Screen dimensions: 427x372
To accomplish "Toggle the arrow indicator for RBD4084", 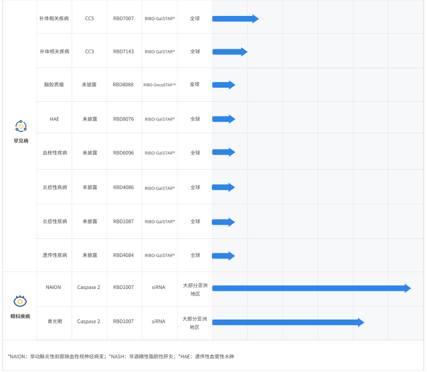I will [x=224, y=255].
